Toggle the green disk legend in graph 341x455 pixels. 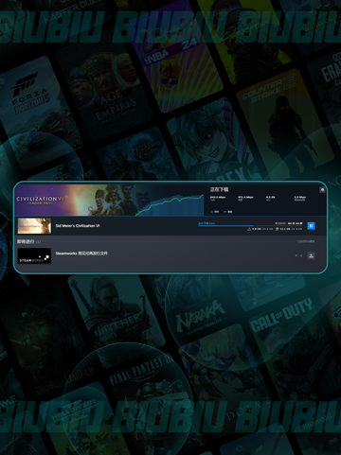coord(228,212)
